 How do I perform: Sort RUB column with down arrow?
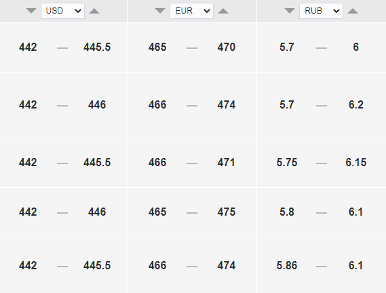pos(290,11)
